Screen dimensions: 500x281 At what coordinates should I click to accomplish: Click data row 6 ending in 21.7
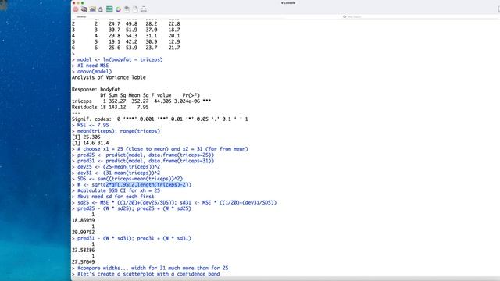tap(126, 48)
